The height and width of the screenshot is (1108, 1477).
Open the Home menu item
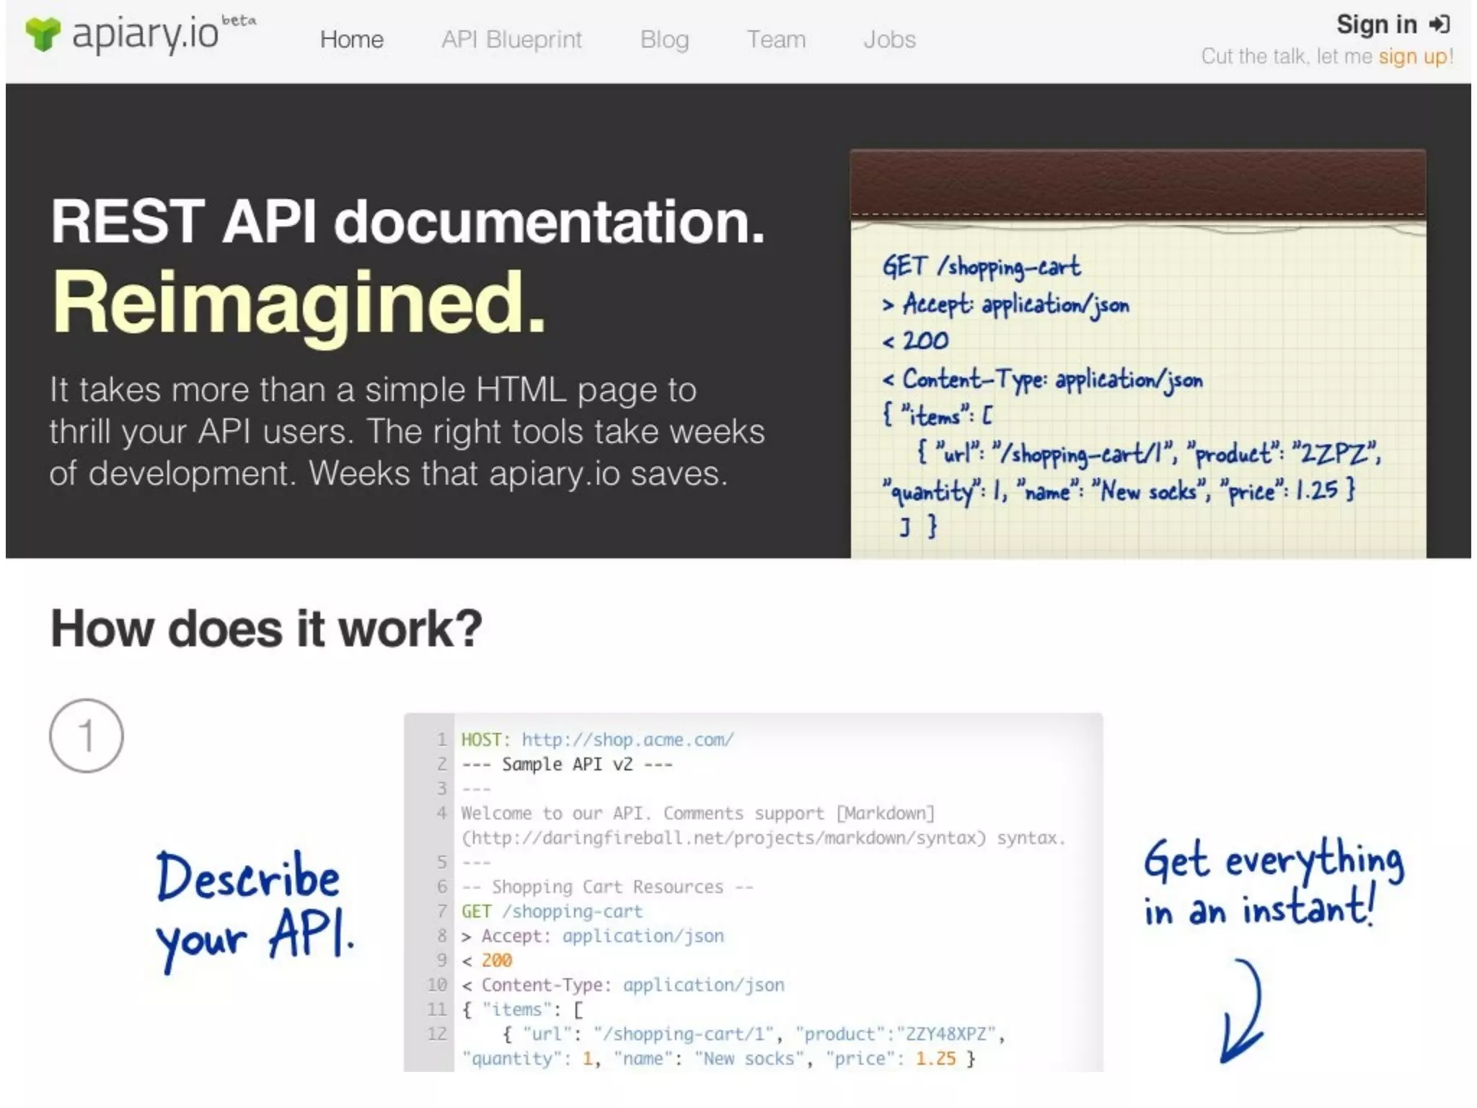[x=351, y=39]
